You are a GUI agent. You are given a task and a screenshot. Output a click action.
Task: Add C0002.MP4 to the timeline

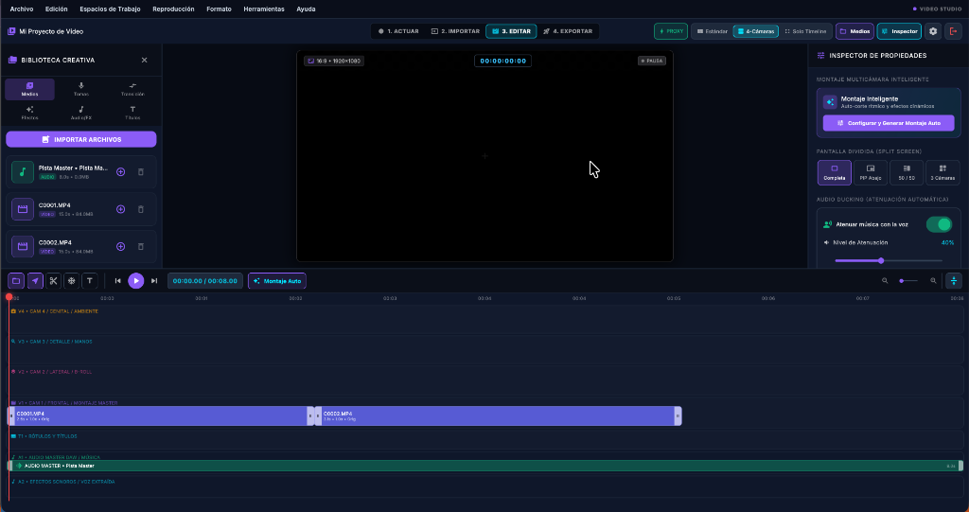click(120, 246)
